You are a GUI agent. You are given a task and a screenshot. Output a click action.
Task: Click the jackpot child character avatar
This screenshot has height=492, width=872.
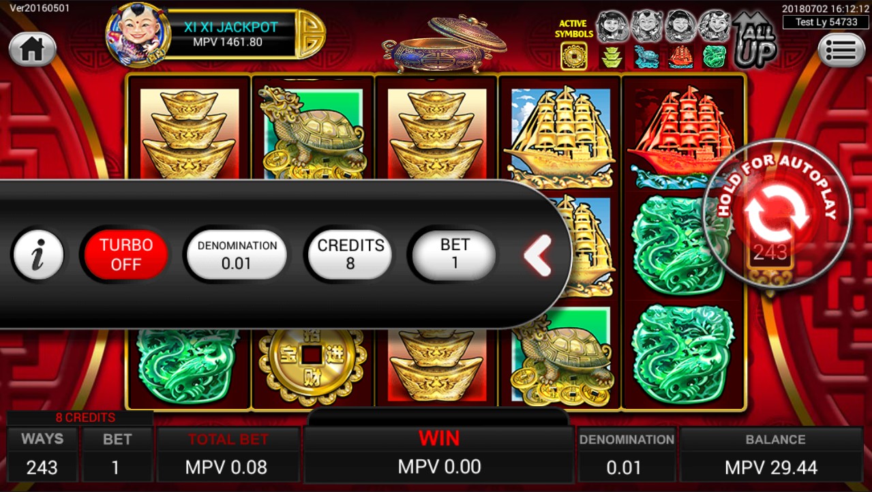138,34
